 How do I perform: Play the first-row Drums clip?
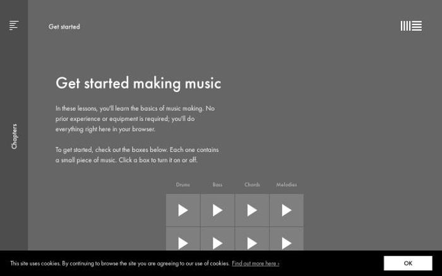click(183, 210)
